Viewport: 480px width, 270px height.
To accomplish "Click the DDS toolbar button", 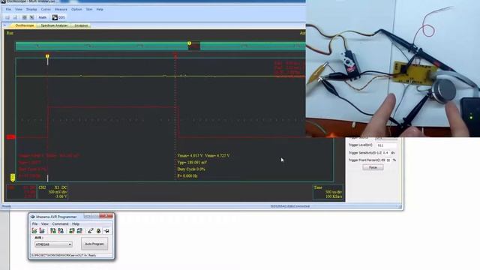I will (58, 17).
